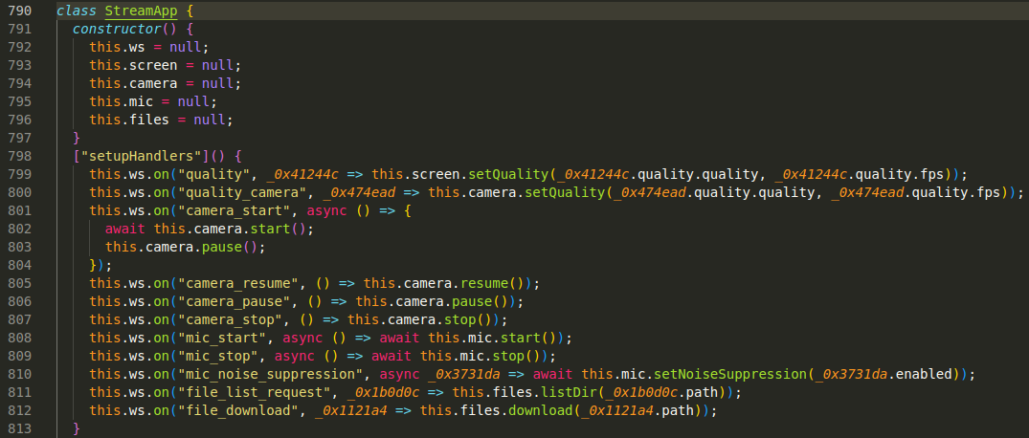Click the "mic_start" event string
Screen dimensions: 1029x438
[x=219, y=338]
